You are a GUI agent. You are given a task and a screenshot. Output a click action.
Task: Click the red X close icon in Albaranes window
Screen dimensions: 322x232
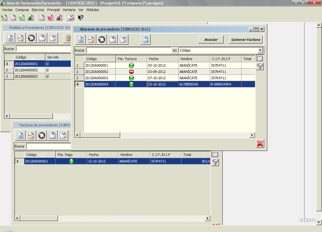[x=260, y=144]
